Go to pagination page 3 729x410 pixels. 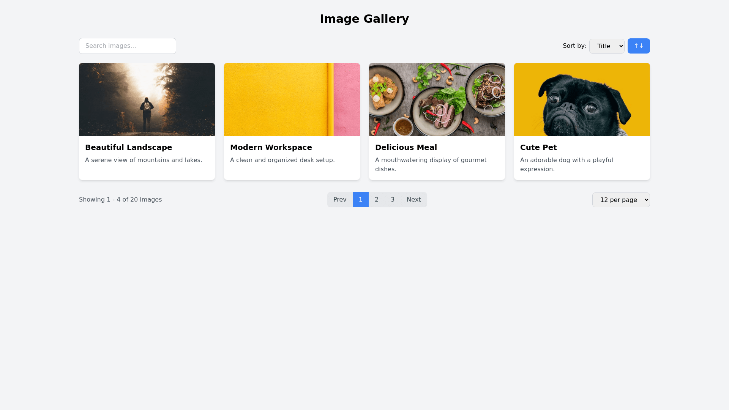[393, 200]
